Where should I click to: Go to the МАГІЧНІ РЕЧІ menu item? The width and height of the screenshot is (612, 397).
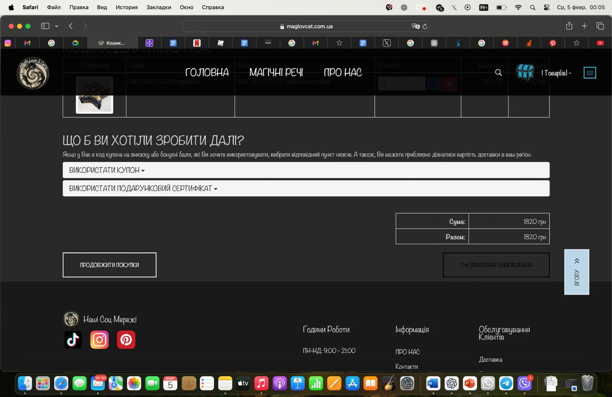[x=276, y=73]
